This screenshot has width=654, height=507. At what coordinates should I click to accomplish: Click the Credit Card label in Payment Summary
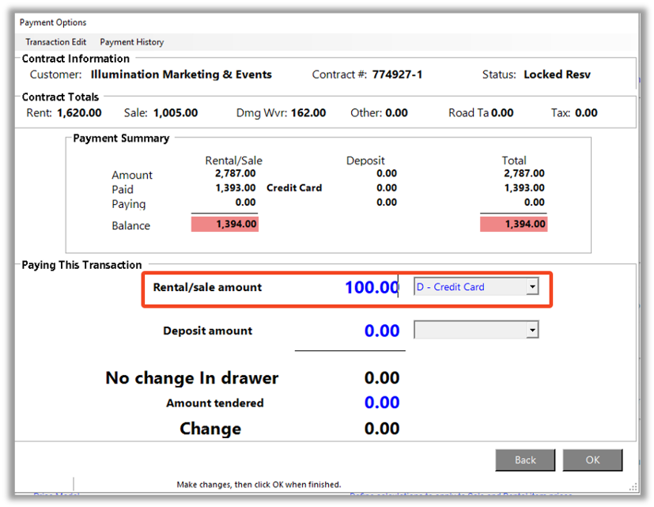tap(297, 188)
